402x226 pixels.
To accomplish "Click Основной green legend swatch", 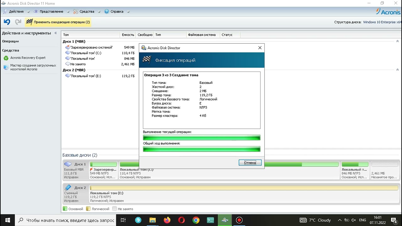I will pyautogui.click(x=65, y=209).
